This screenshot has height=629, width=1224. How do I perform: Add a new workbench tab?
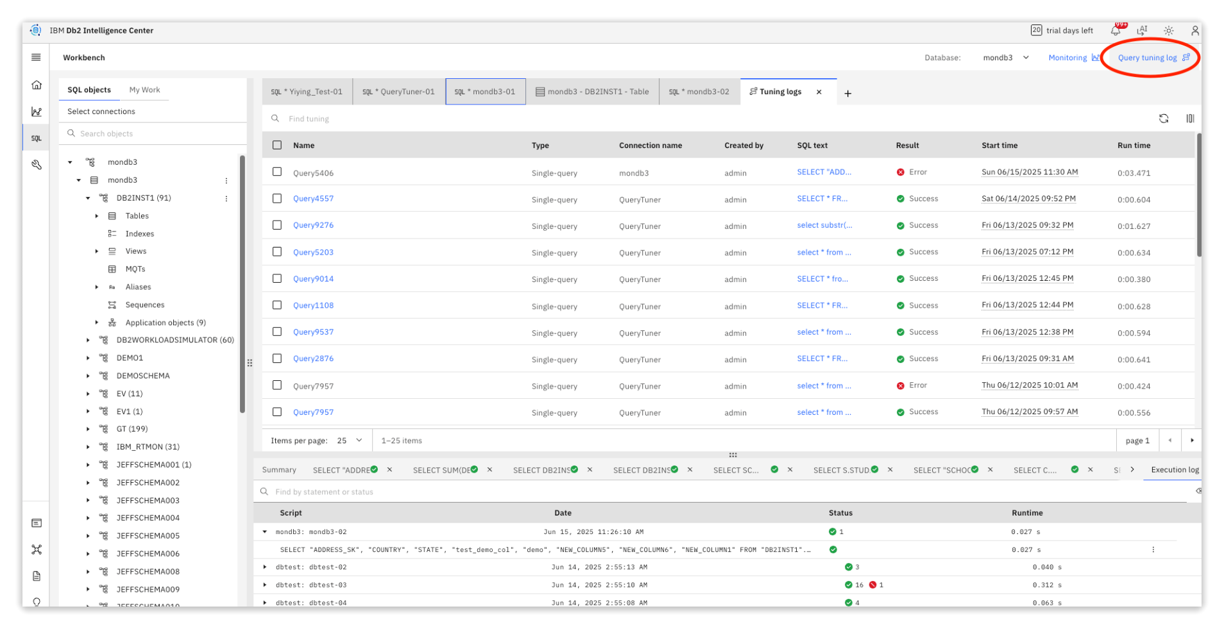(x=848, y=94)
